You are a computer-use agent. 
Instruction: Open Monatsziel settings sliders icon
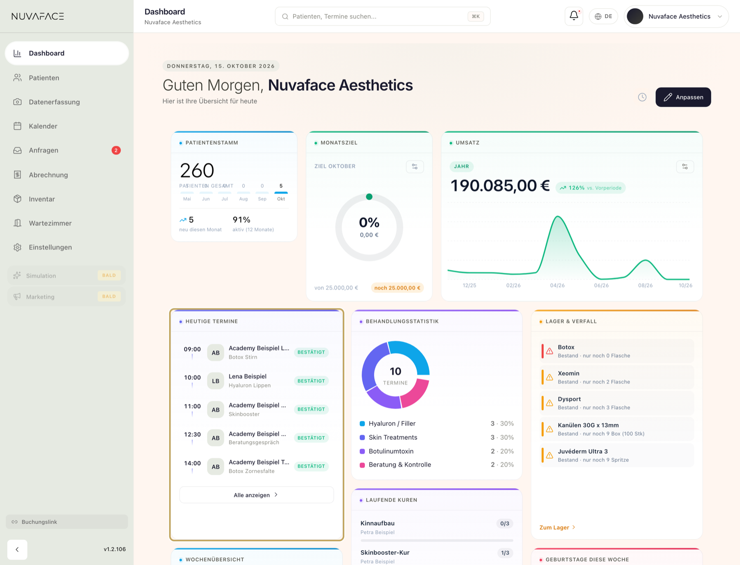tap(414, 166)
